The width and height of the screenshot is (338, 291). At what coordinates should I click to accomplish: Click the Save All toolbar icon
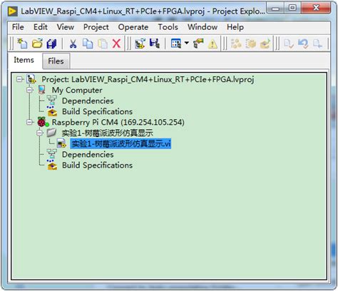coord(51,44)
